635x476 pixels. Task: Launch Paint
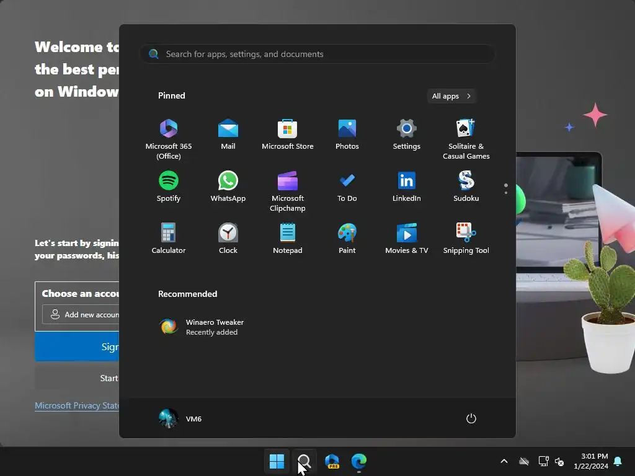point(347,239)
